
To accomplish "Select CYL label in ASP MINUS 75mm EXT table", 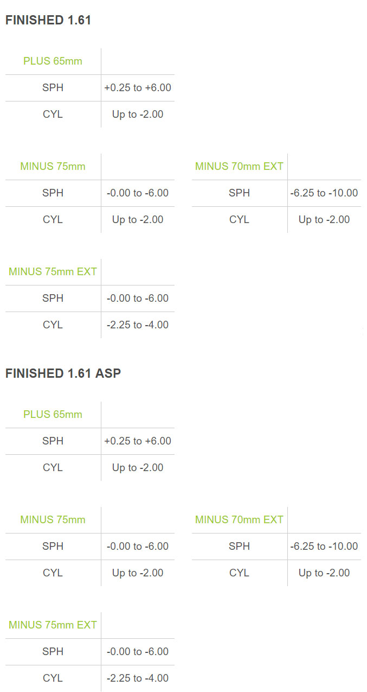I will [53, 678].
